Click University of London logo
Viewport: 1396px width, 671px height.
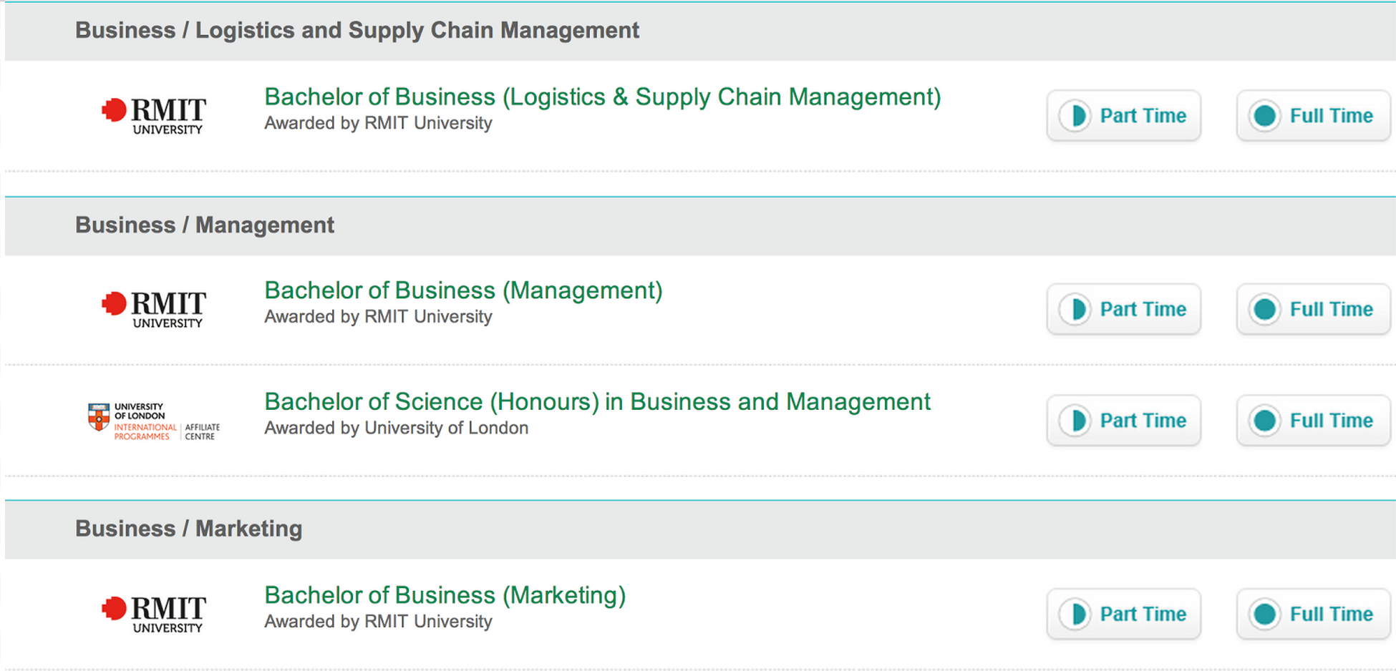[154, 421]
